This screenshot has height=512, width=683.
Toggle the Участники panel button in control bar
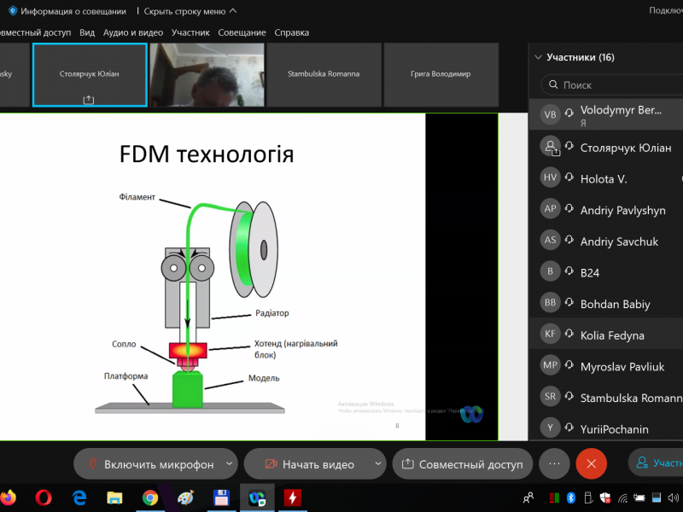(x=657, y=463)
